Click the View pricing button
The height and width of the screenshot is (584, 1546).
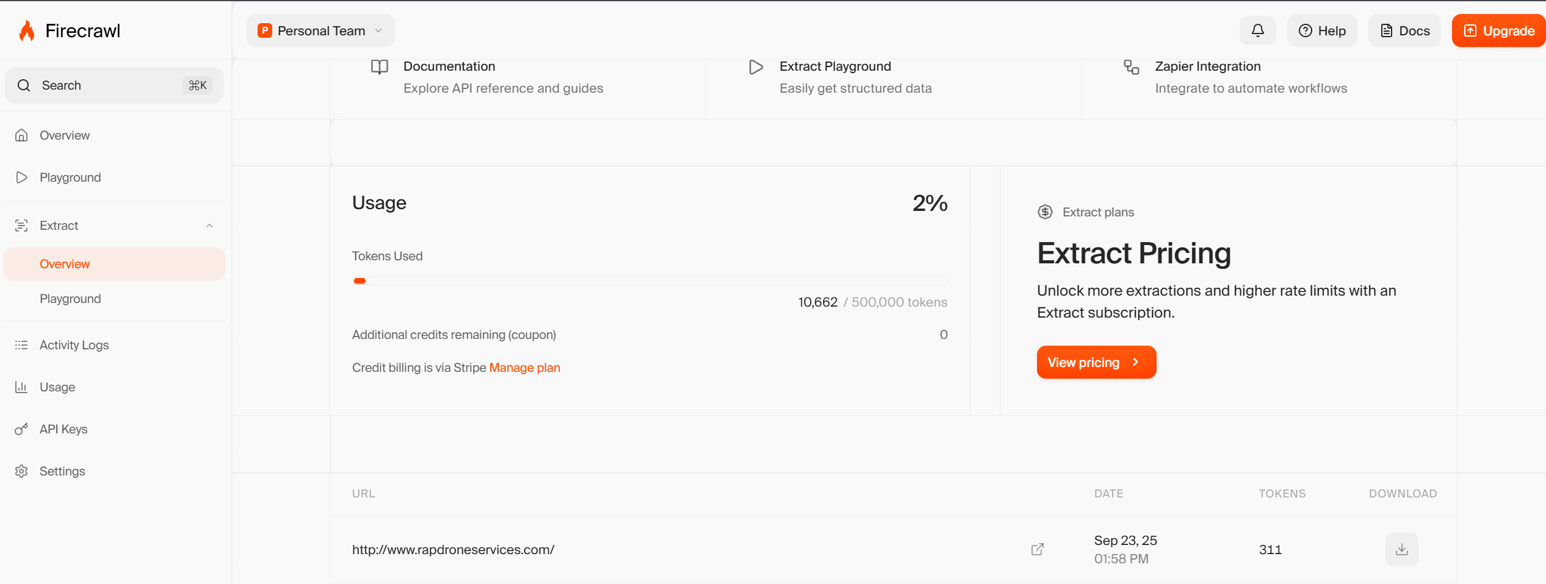[1096, 362]
